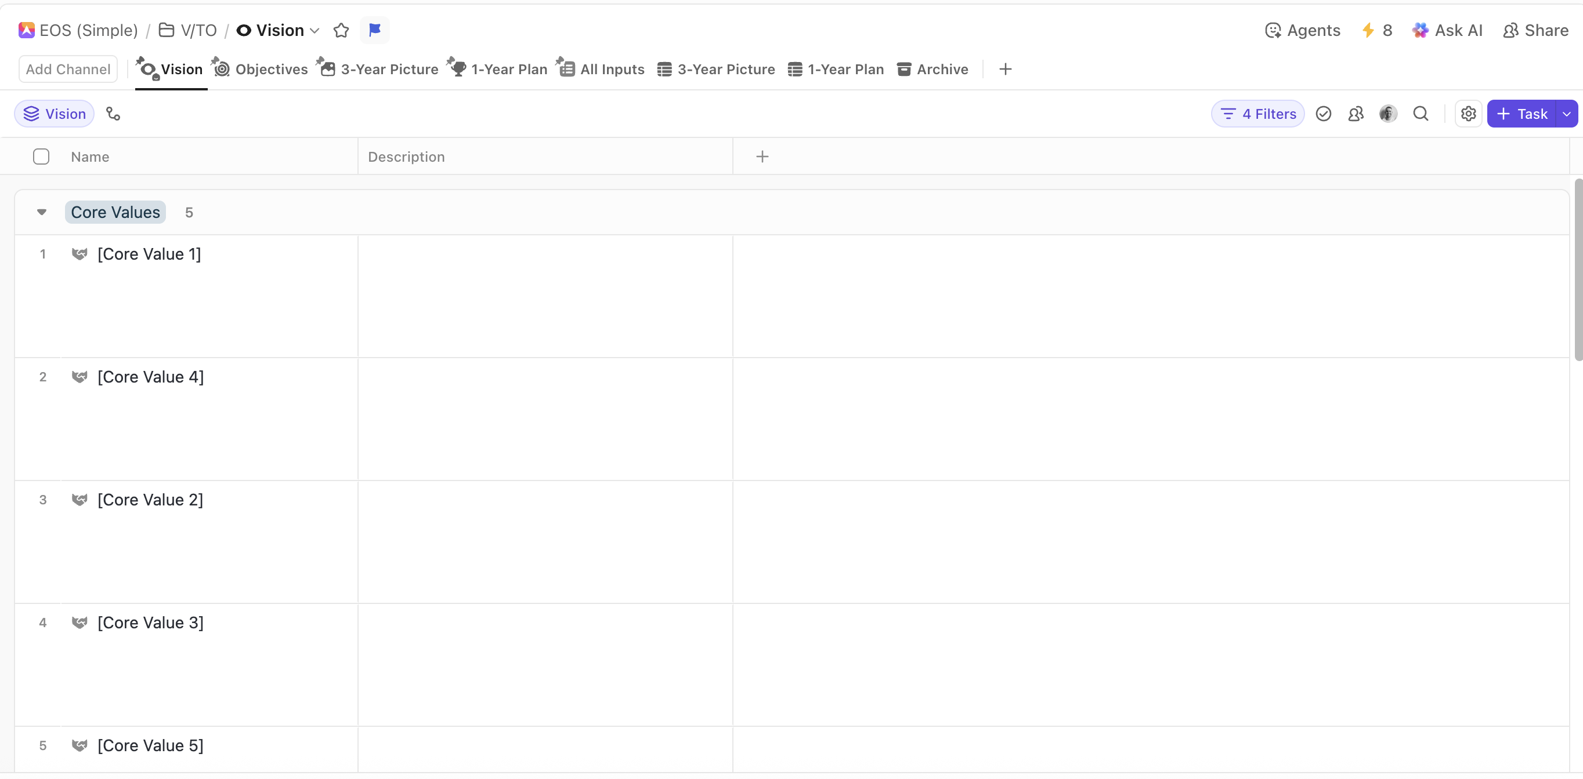
Task: Open the search magnifier icon
Action: point(1420,114)
